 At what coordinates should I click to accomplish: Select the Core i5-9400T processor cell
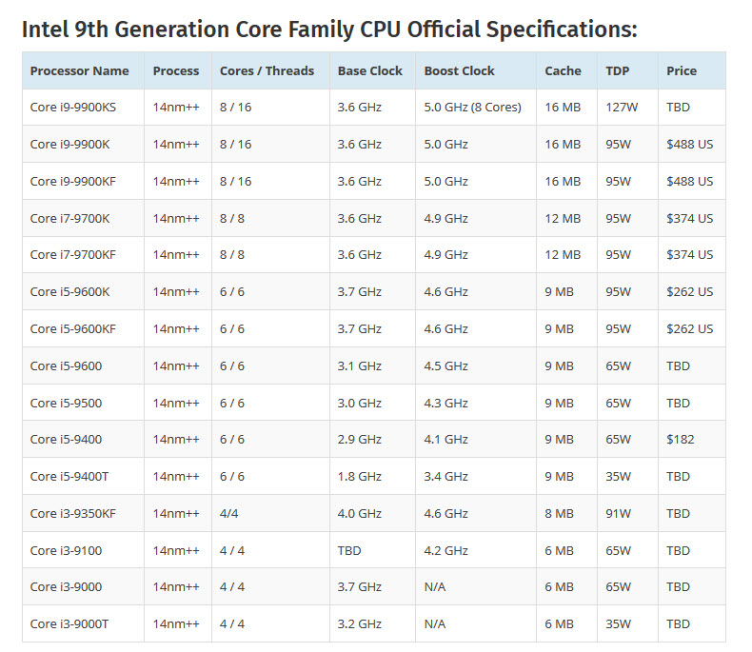69,477
